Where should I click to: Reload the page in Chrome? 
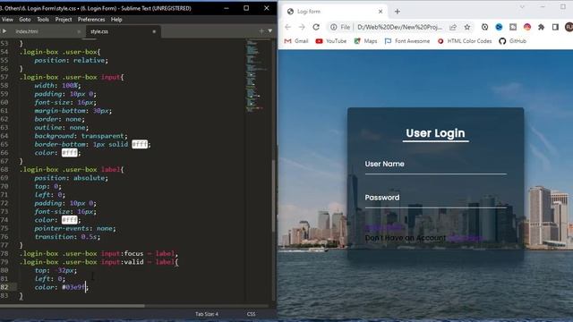(316, 27)
